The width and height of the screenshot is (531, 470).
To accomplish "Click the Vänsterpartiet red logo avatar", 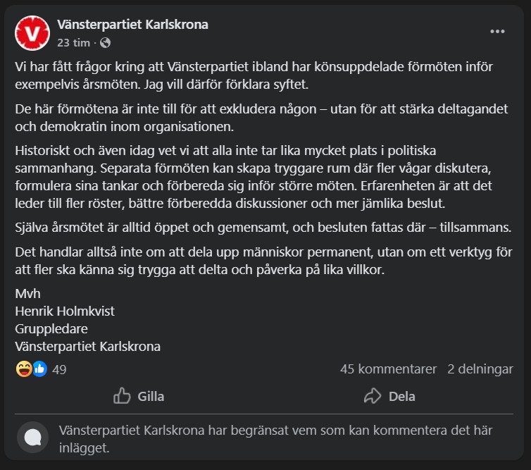I will (32, 33).
